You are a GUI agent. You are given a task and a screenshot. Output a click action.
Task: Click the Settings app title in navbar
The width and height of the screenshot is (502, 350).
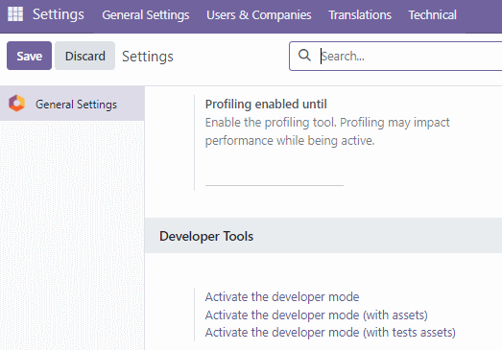59,14
